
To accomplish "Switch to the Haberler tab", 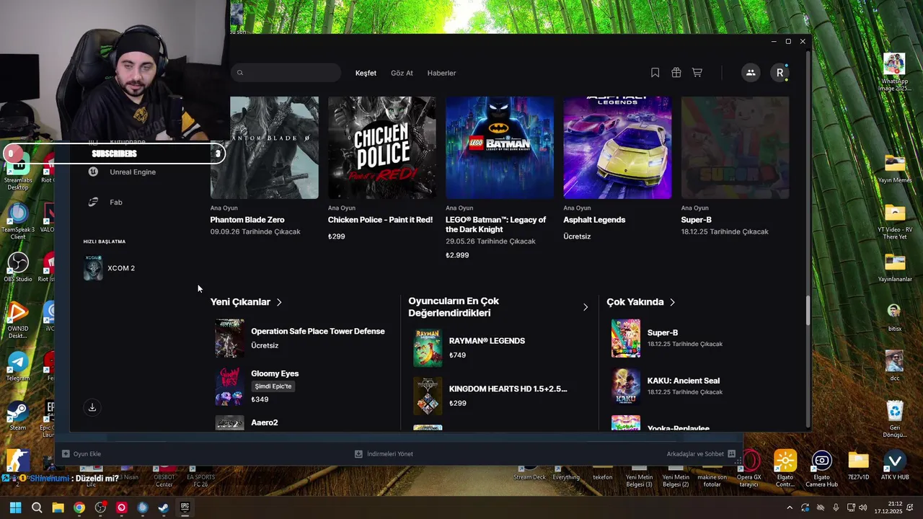I will click(x=441, y=73).
